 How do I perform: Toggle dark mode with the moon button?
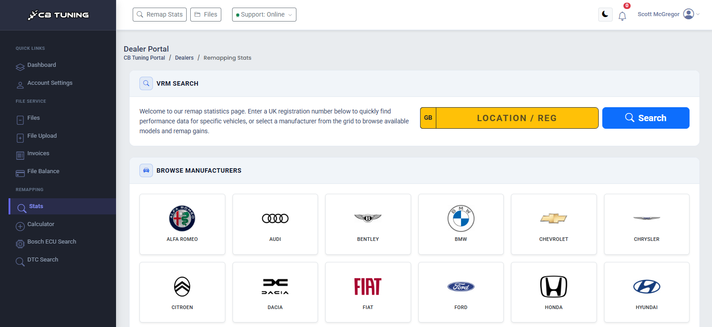[x=605, y=14]
